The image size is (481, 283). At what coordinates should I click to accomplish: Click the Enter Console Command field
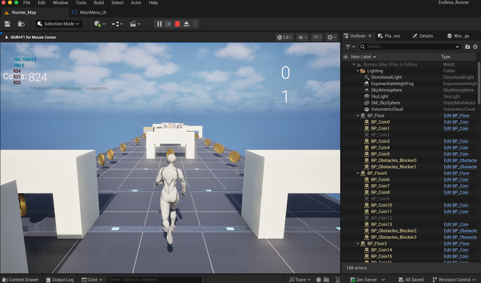pos(154,279)
